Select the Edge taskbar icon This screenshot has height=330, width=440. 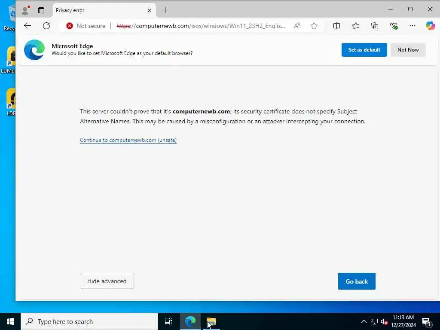click(190, 321)
